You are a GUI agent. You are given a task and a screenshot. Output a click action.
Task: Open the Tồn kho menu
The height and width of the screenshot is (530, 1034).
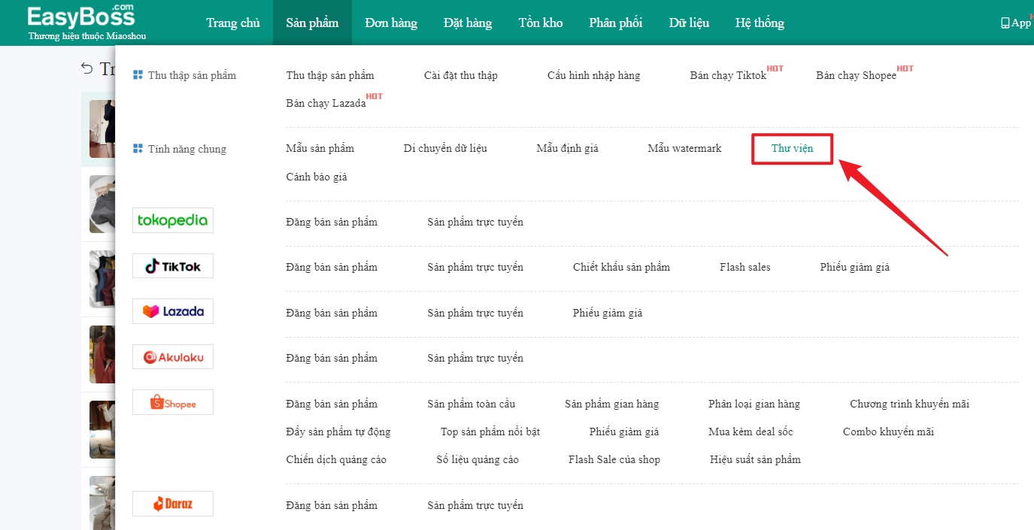tap(541, 23)
